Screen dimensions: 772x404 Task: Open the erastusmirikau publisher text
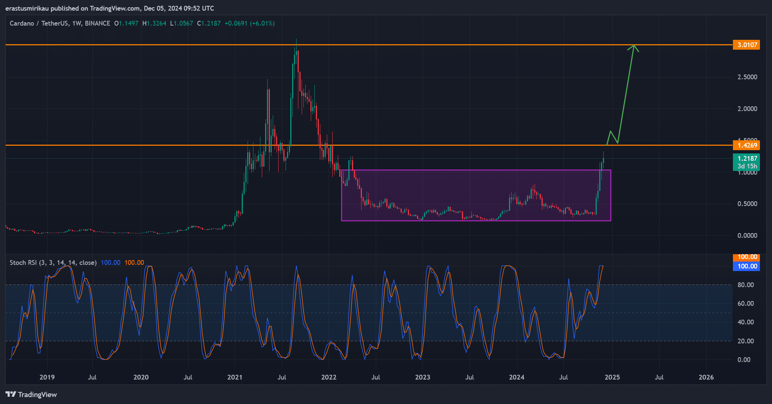click(27, 8)
